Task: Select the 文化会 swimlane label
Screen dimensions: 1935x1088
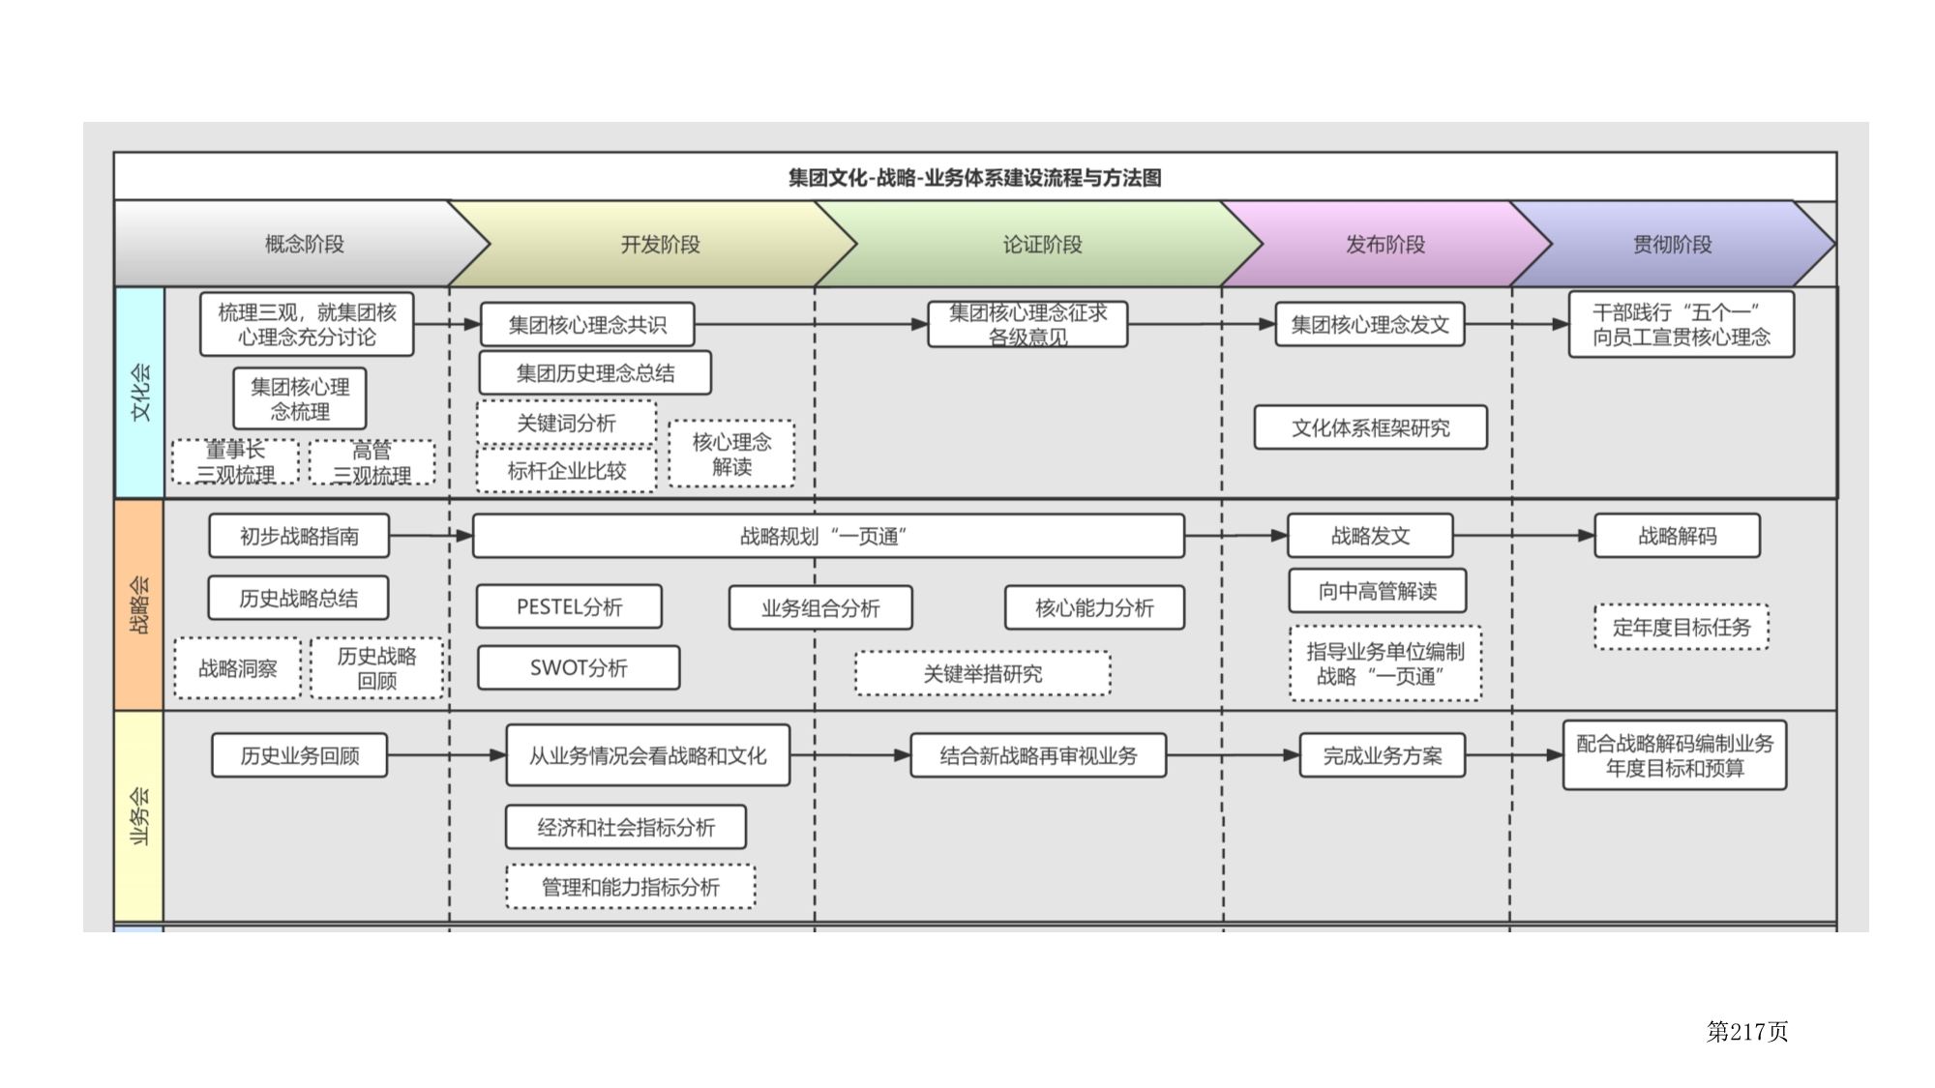Action: pos(140,392)
